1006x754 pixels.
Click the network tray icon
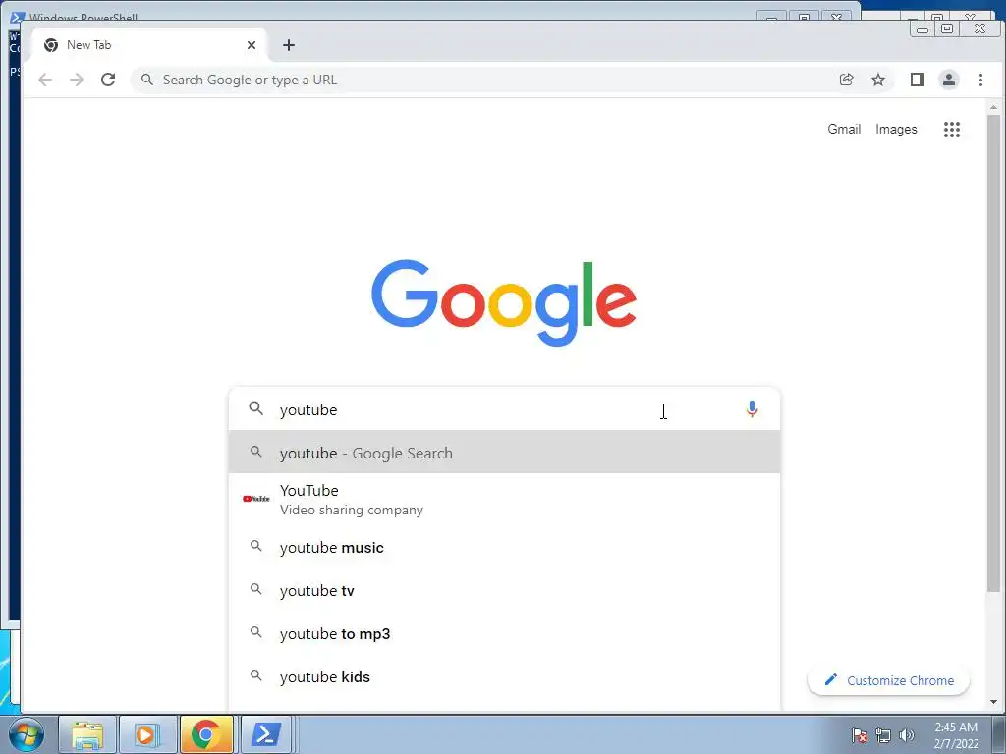point(883,735)
